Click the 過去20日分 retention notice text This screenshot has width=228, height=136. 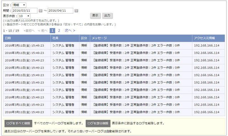pyautogui.click(x=68, y=131)
